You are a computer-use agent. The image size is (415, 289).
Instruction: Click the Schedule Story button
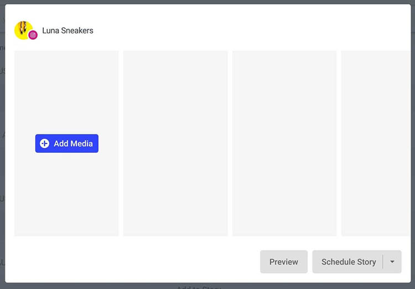coord(349,262)
